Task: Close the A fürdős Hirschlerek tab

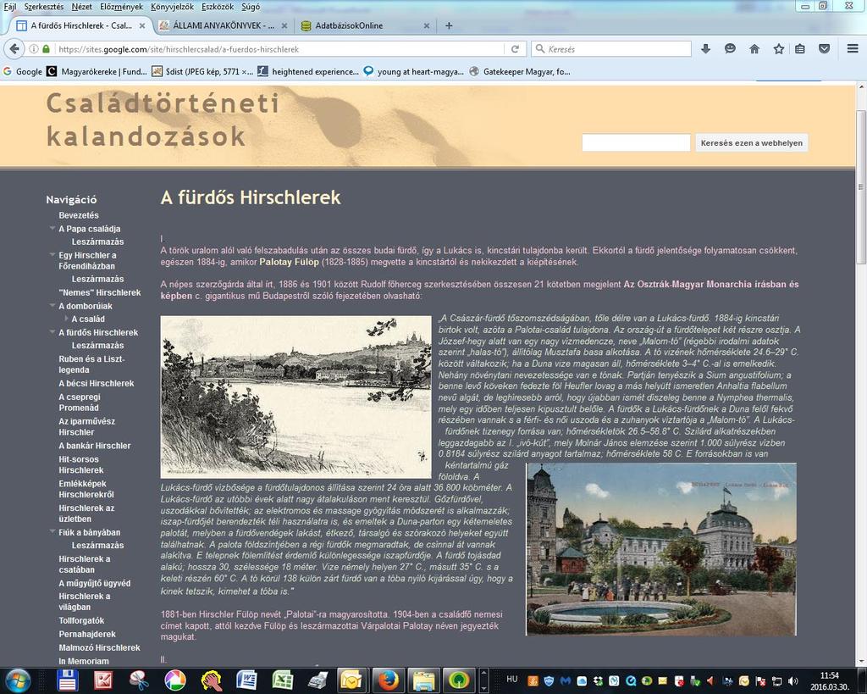Action: (x=142, y=25)
